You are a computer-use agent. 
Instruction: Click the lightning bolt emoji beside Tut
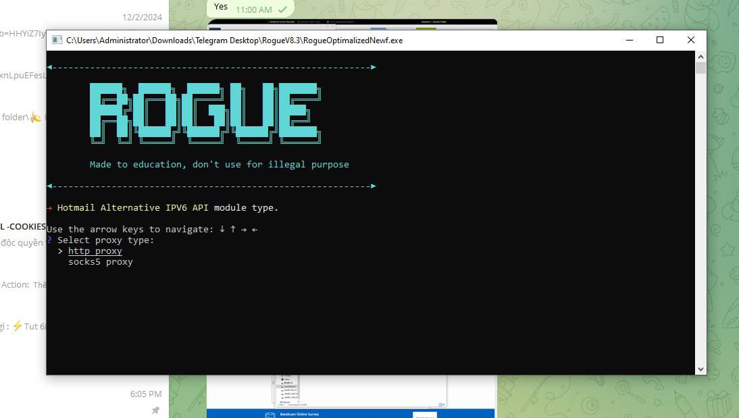(x=17, y=326)
